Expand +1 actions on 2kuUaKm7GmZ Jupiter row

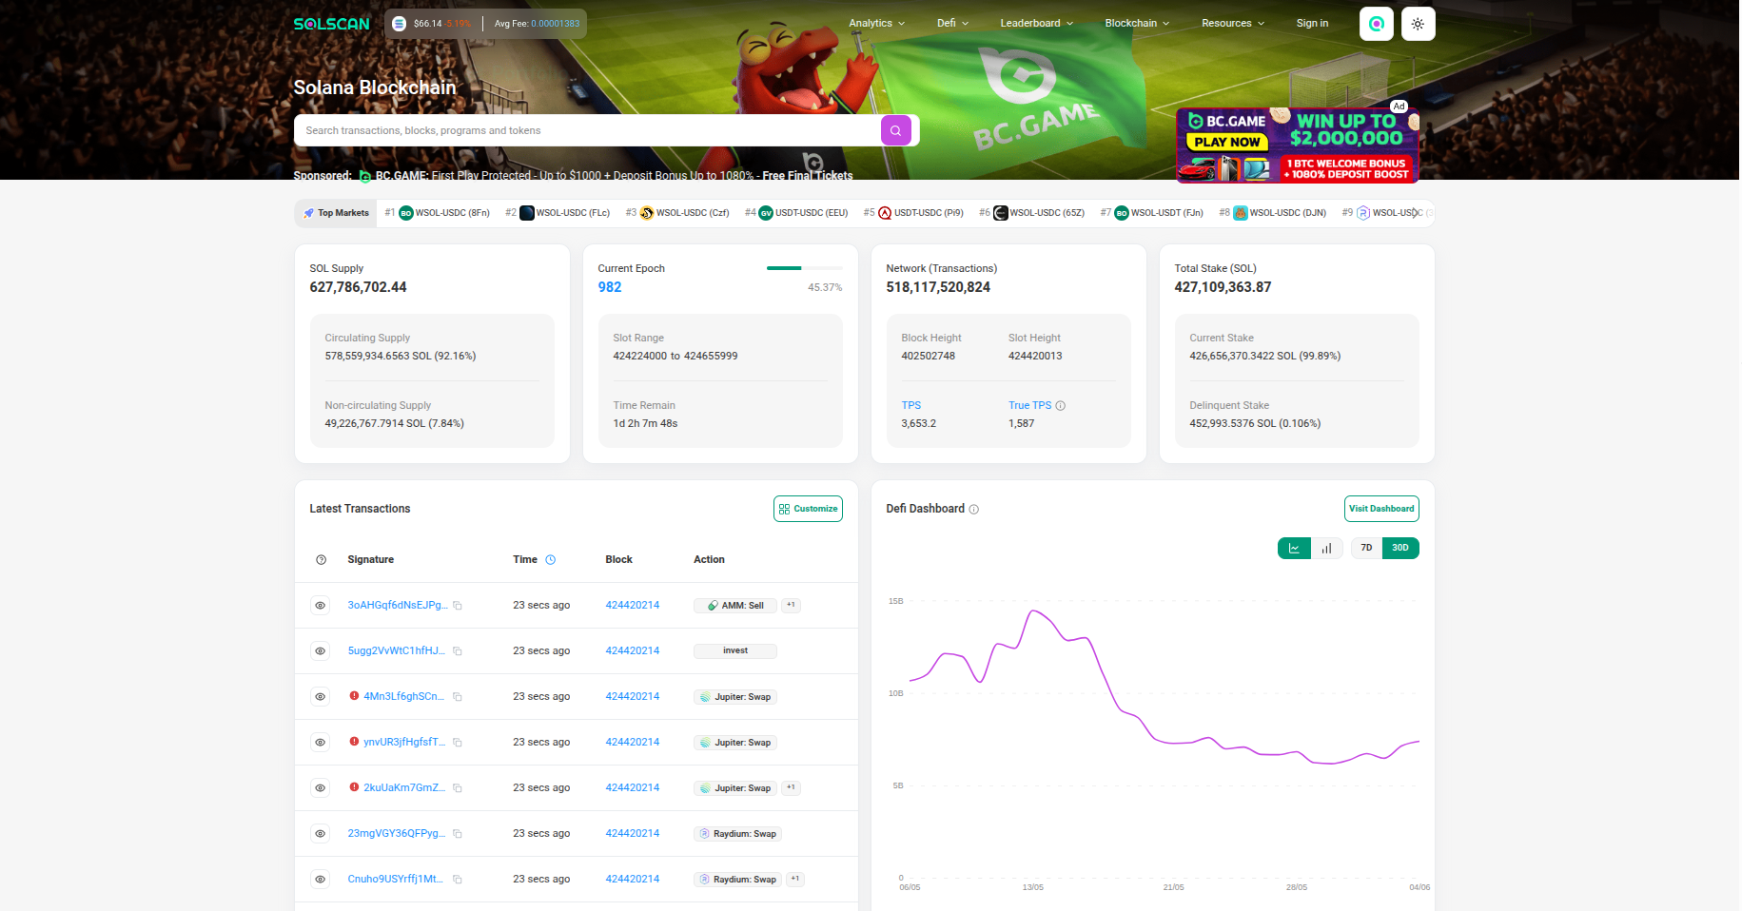791,787
